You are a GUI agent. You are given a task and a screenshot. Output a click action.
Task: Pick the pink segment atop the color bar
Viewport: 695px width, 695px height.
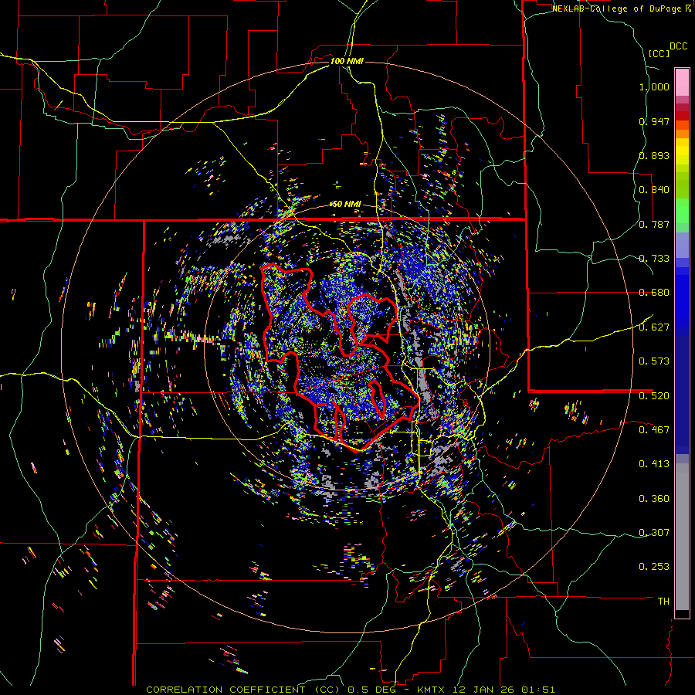tap(682, 82)
